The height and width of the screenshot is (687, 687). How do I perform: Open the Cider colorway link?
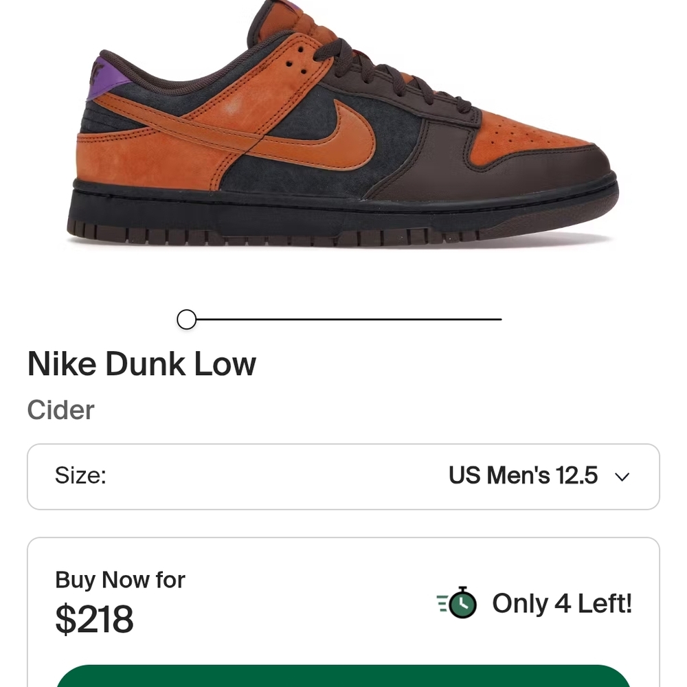point(60,409)
